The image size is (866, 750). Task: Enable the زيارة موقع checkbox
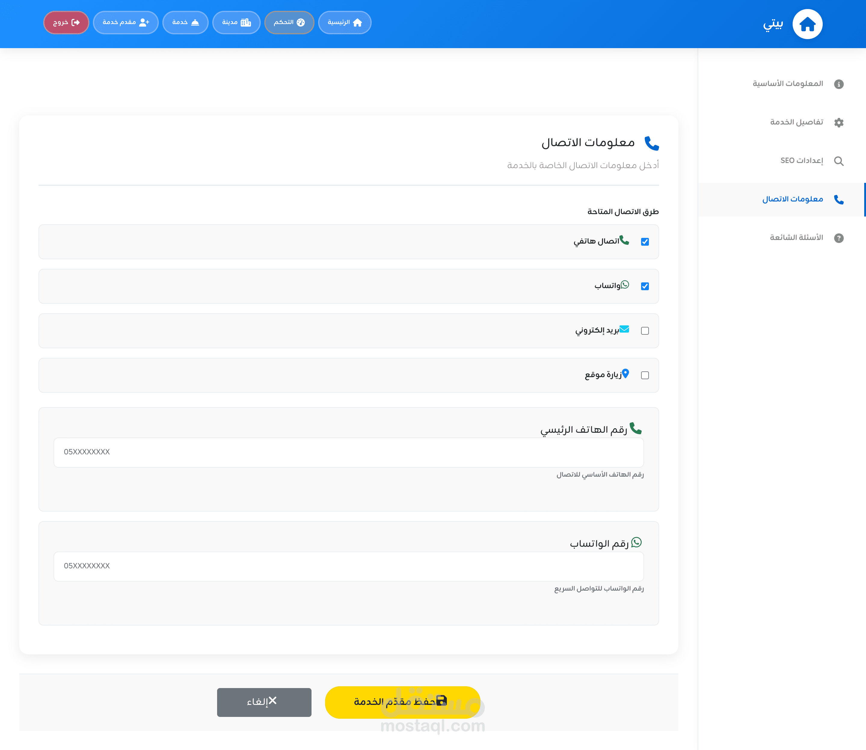pyautogui.click(x=645, y=375)
